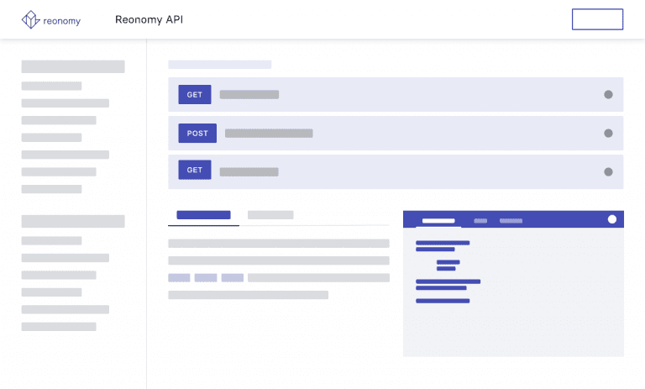Image resolution: width=645 pixels, height=389 pixels.
Task: Toggle the gray dot on the bottom GET row
Action: [608, 171]
